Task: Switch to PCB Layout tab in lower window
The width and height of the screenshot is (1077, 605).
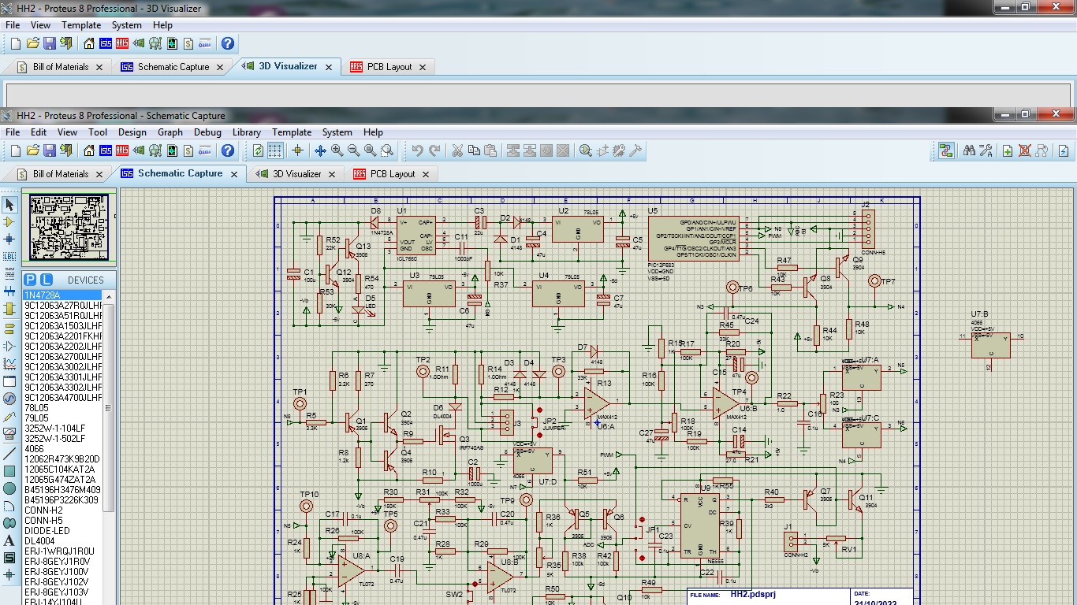Action: (x=392, y=174)
